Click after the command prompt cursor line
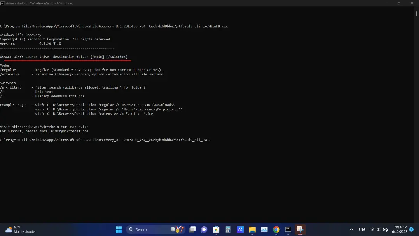 pyautogui.click(x=212, y=140)
